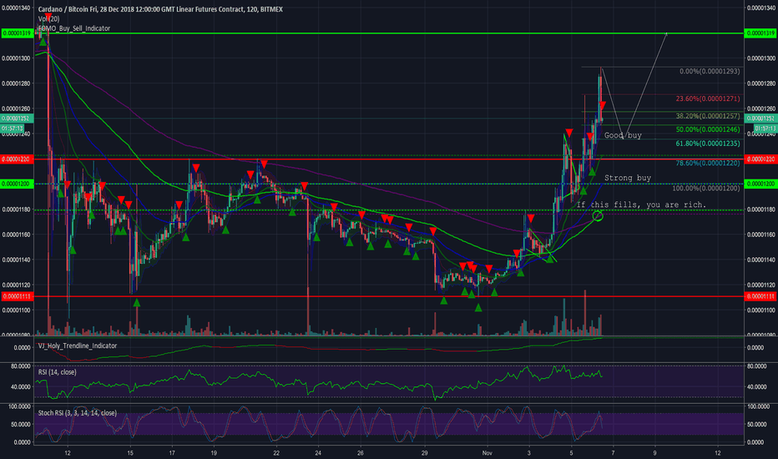Click the green circle marker under the note

pos(598,216)
